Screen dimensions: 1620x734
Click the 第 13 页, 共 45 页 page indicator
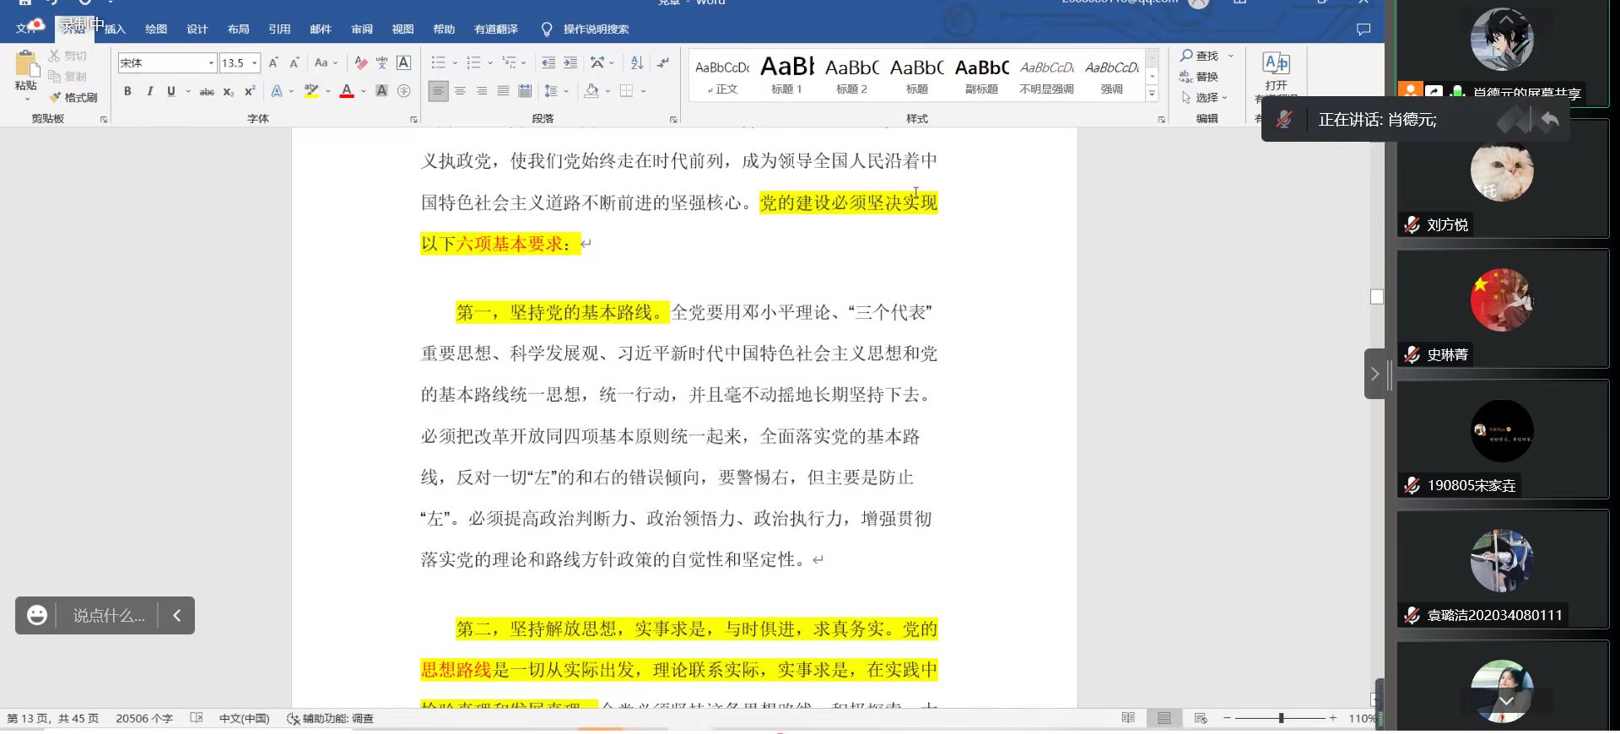tap(53, 719)
